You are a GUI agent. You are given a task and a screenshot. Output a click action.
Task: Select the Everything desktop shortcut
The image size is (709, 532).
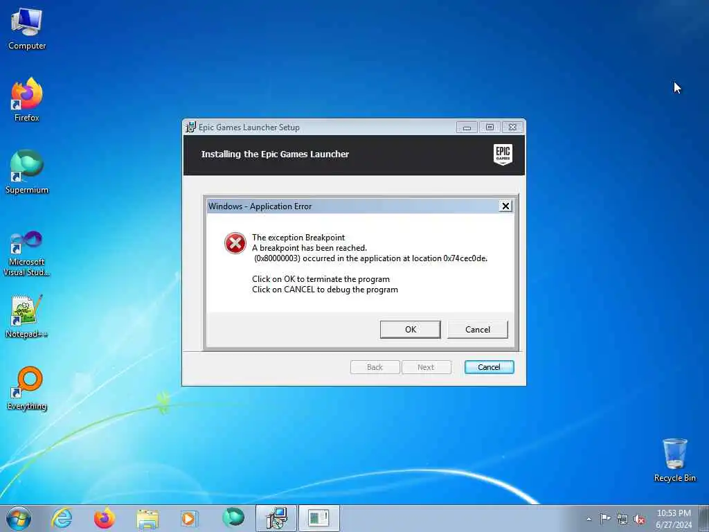(27, 388)
